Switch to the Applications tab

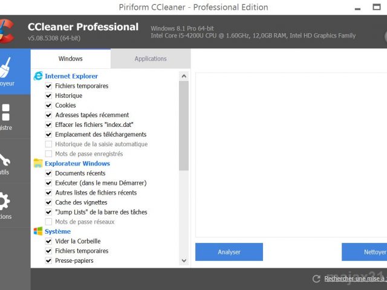pyautogui.click(x=151, y=59)
